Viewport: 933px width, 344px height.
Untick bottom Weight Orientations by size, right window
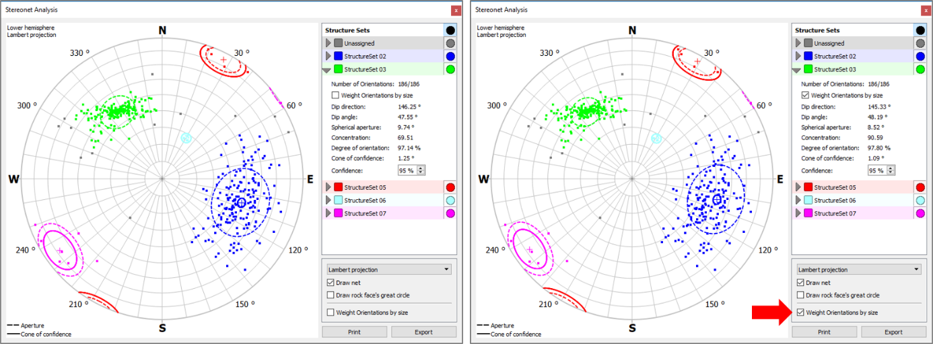(x=800, y=312)
